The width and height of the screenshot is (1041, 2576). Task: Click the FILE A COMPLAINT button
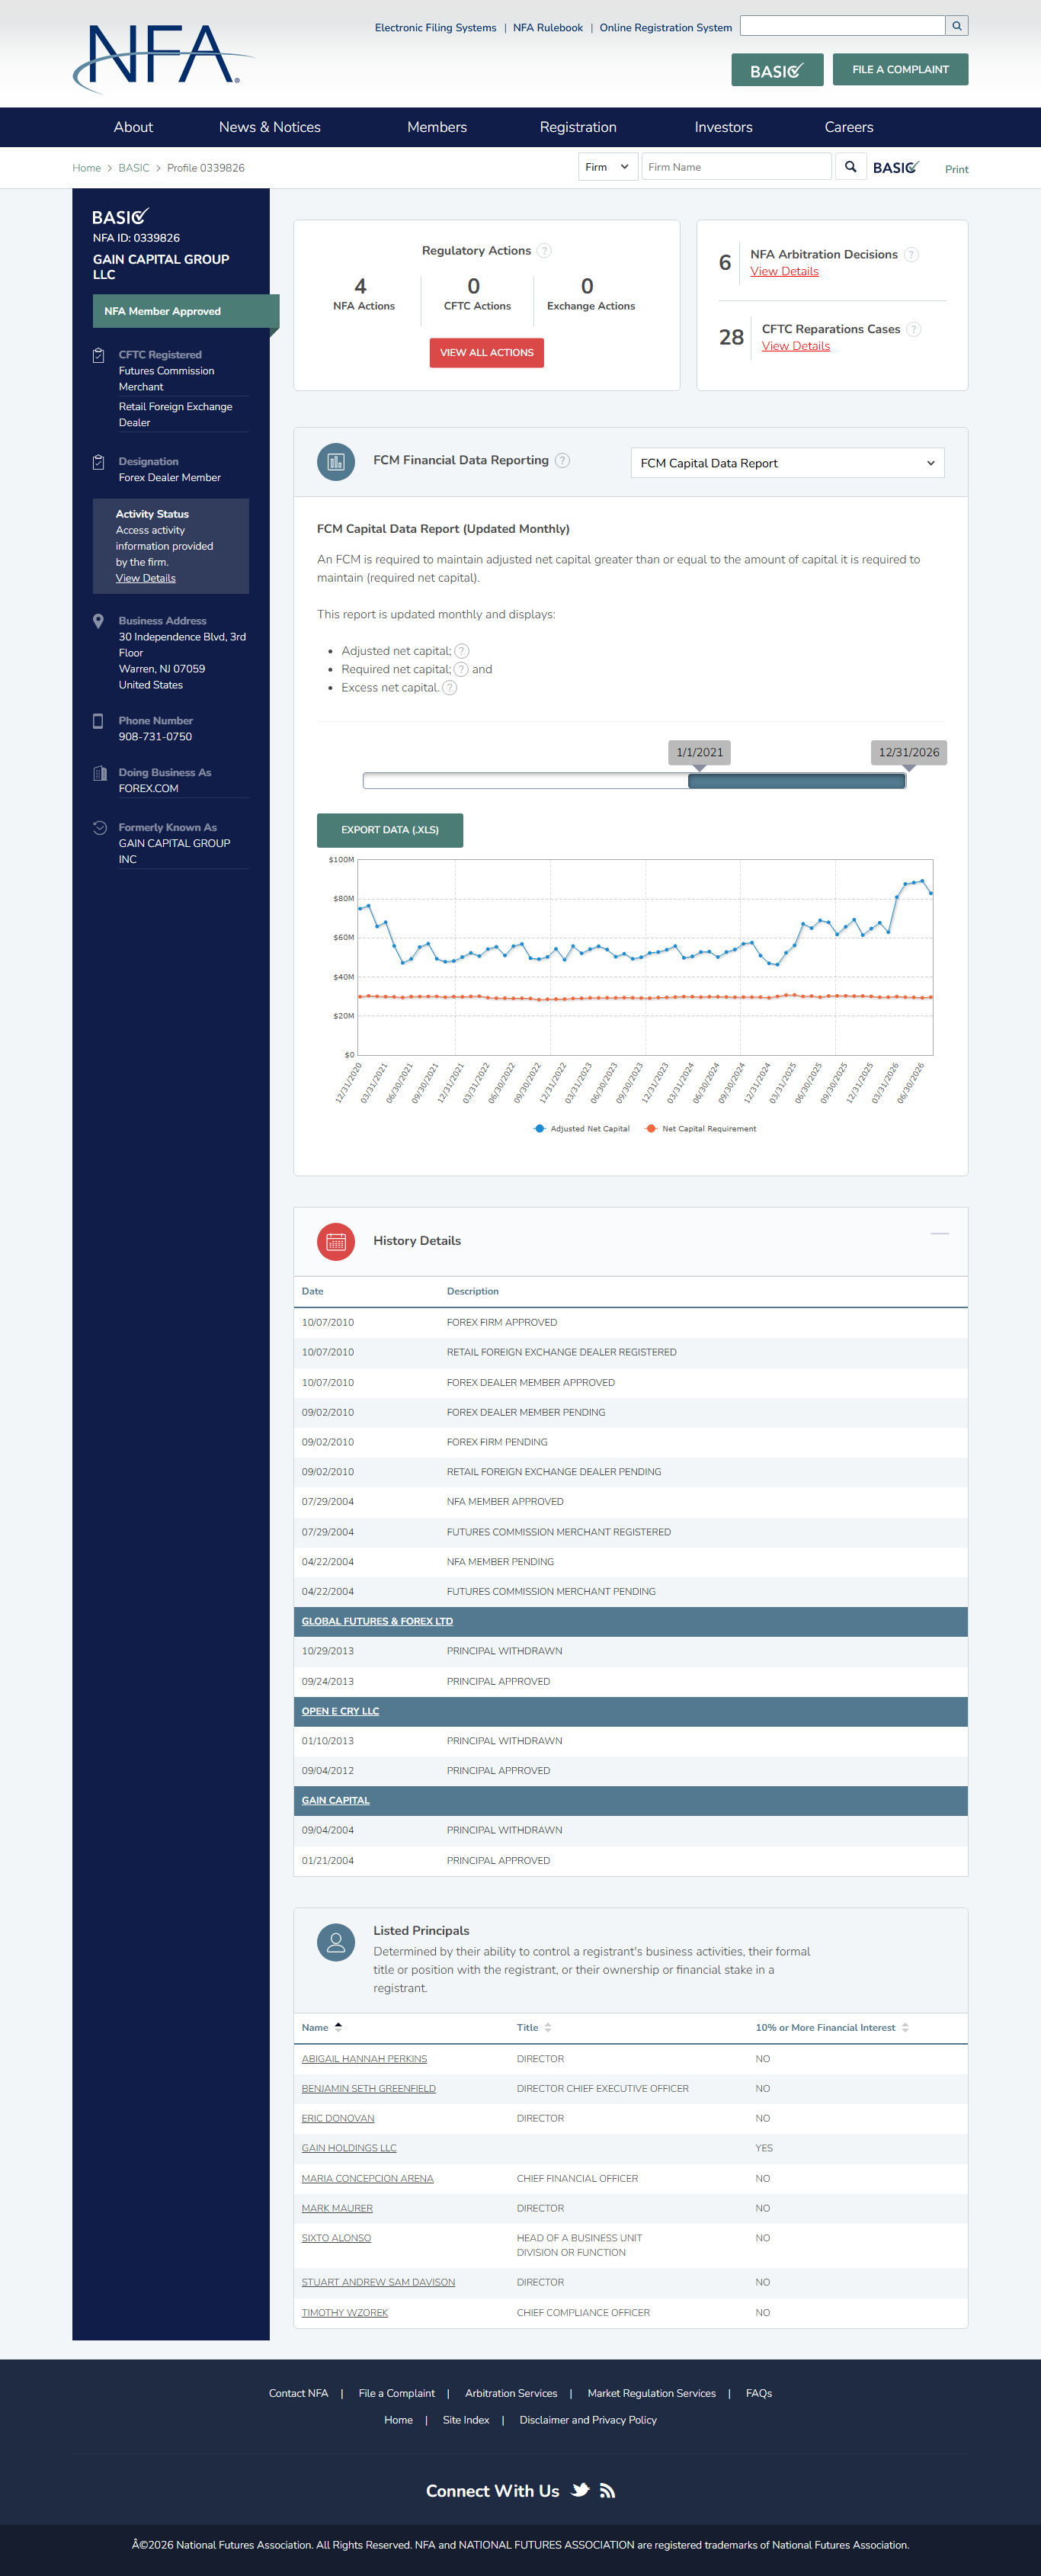coord(900,69)
